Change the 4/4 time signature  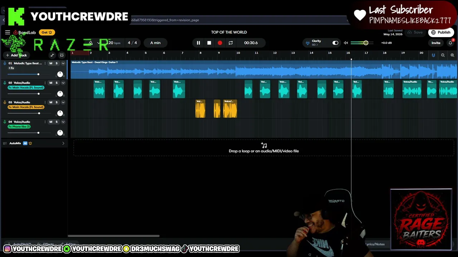click(x=132, y=43)
